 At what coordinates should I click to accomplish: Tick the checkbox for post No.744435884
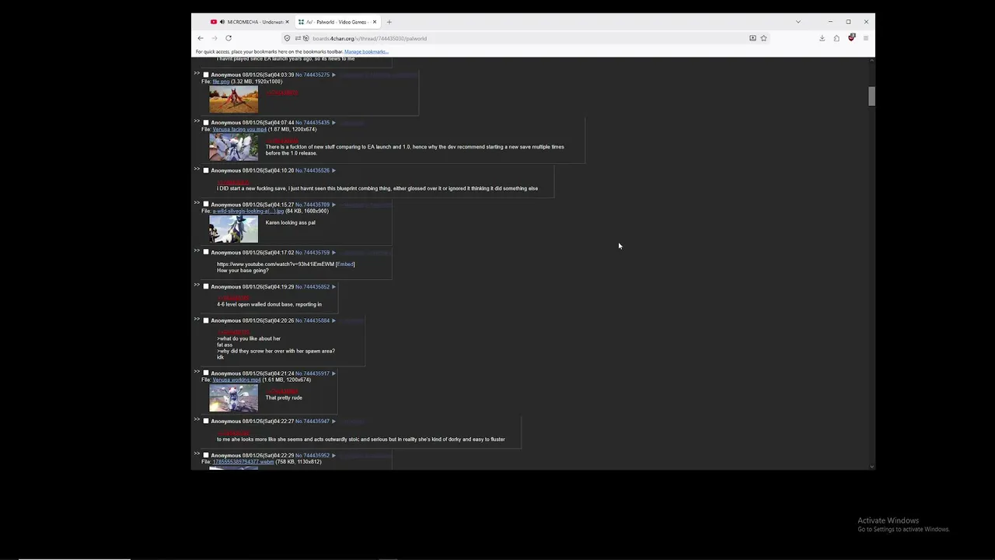pos(206,320)
